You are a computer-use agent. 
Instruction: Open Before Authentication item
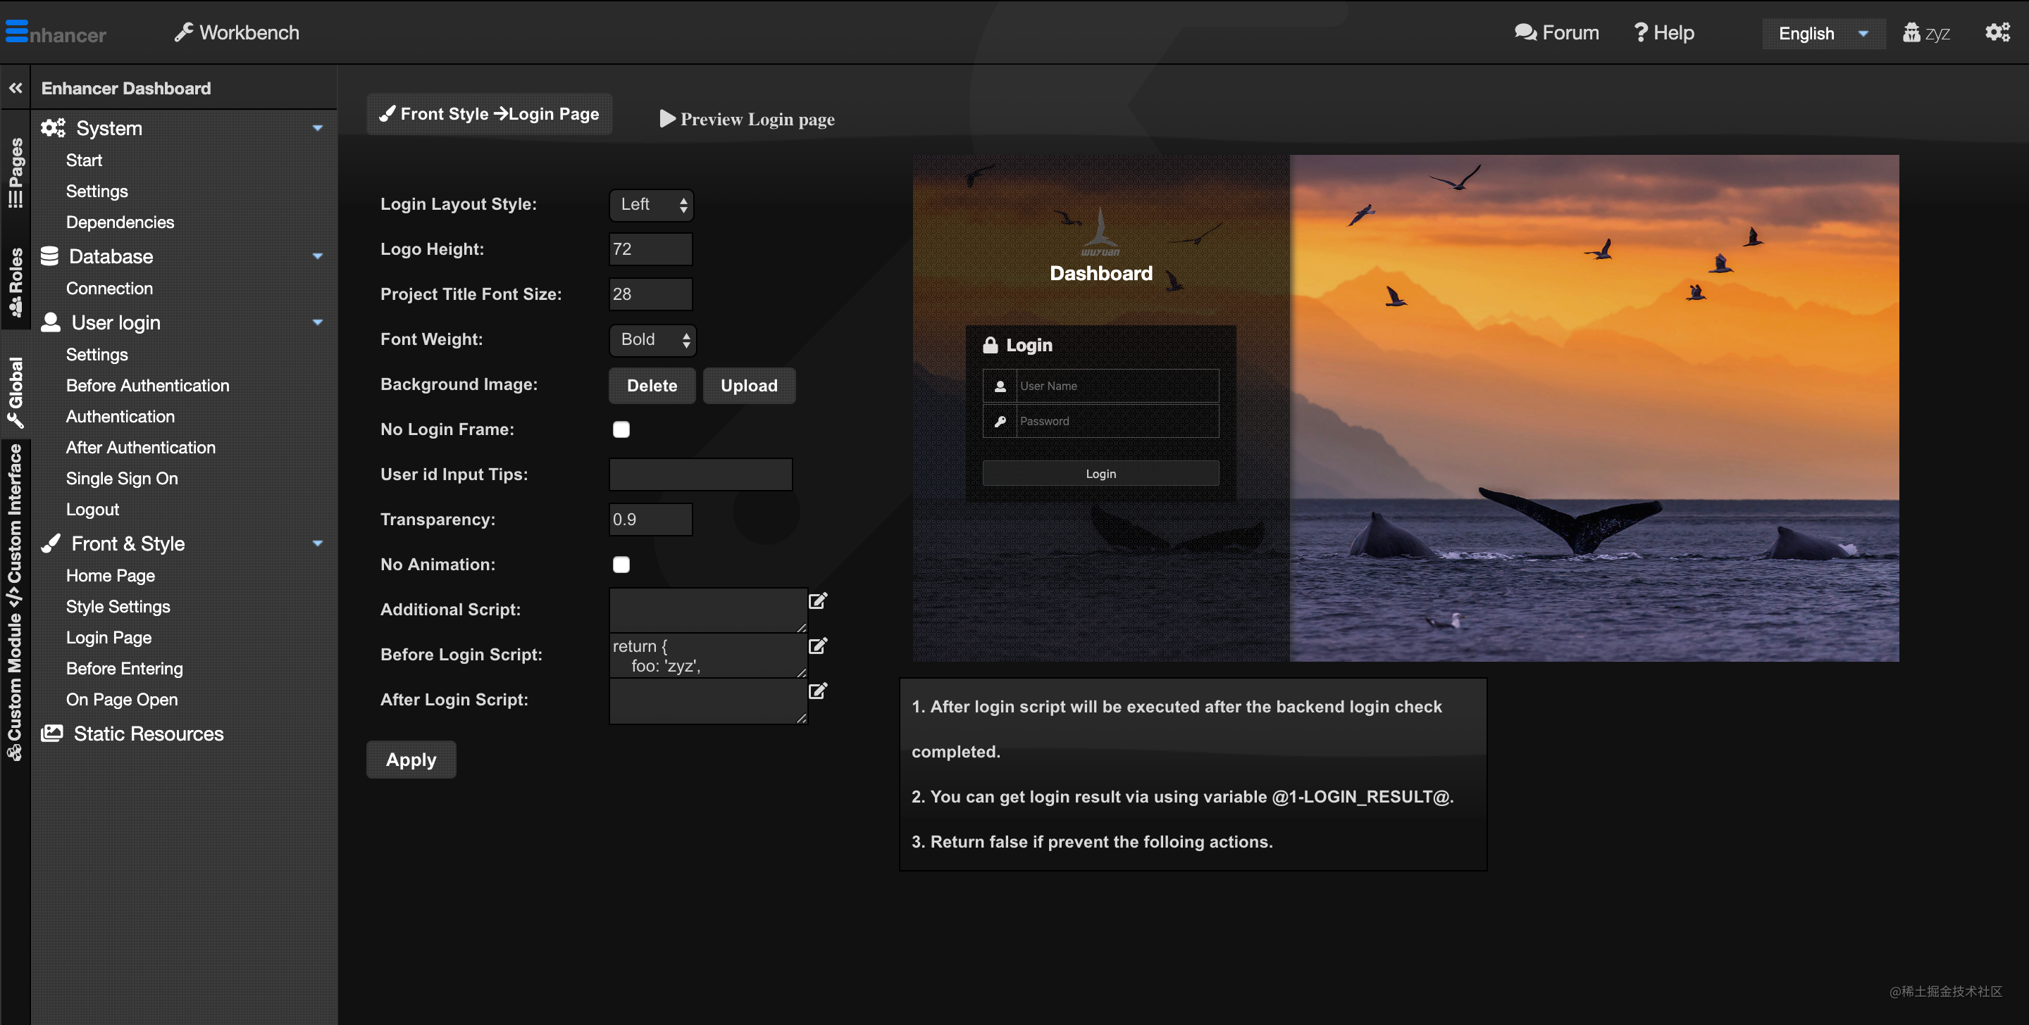148,385
